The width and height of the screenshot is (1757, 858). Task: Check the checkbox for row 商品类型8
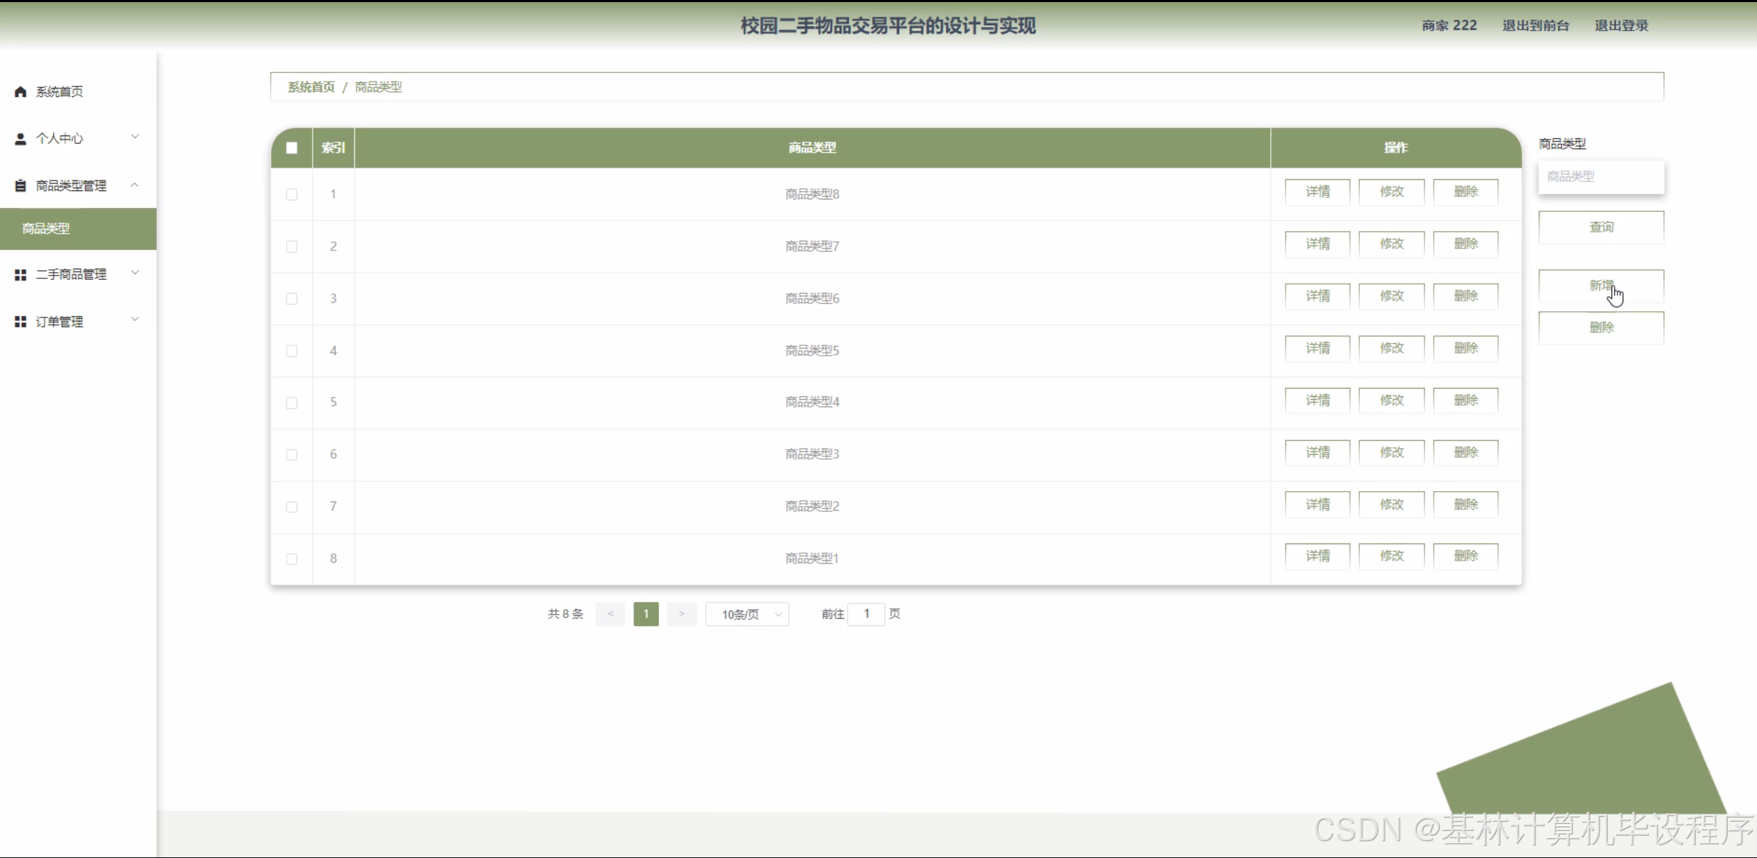292,195
